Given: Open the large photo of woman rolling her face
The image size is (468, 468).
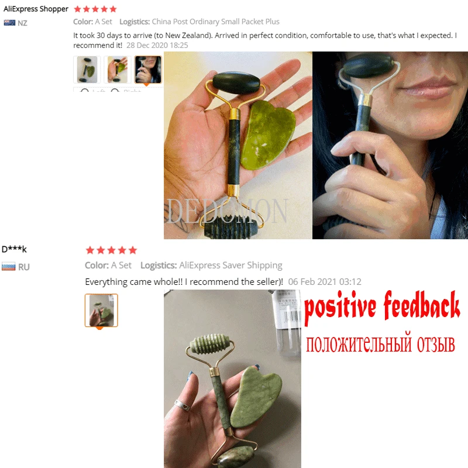Looking at the screenshot, I should tap(390, 145).
